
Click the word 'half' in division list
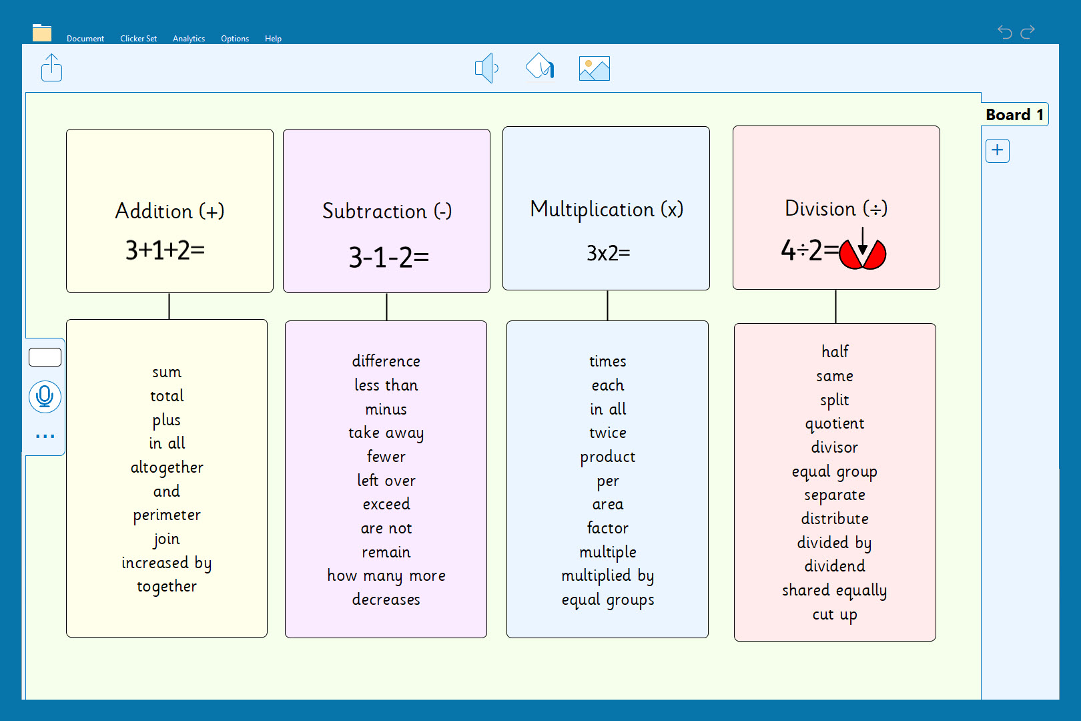(835, 351)
